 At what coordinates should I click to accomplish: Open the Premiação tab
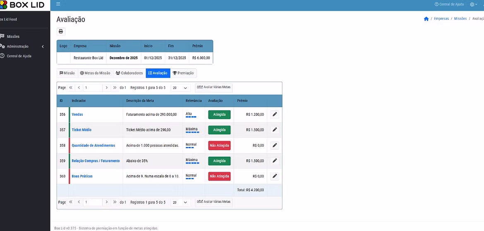pos(183,73)
